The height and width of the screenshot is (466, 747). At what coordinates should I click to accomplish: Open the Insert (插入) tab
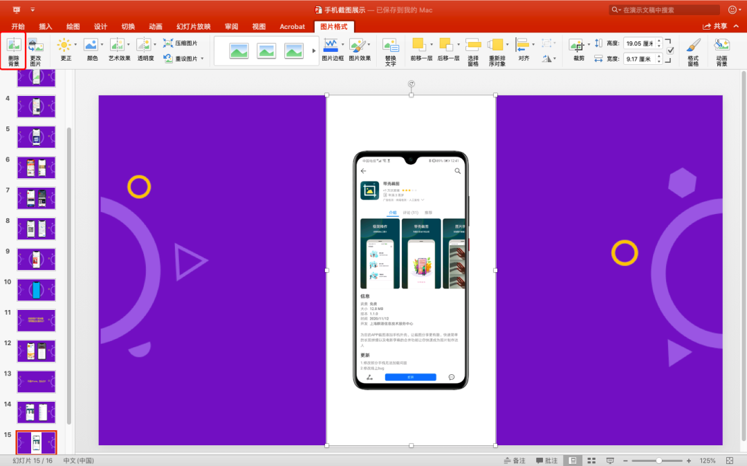click(x=45, y=27)
